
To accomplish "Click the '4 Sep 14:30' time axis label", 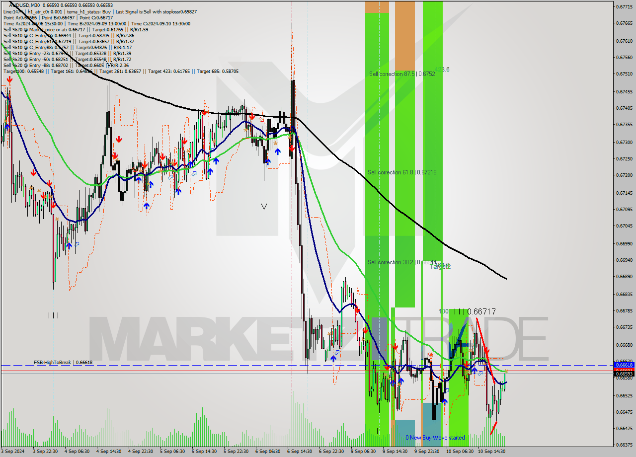I will tap(109, 452).
